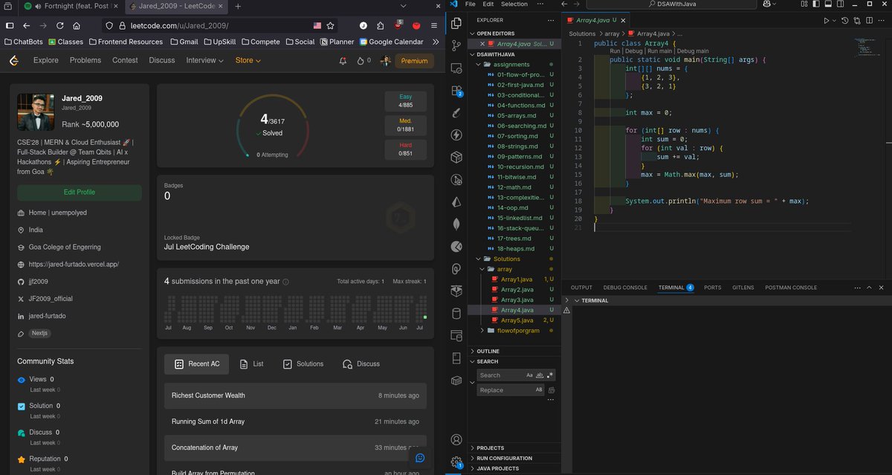This screenshot has height=475, width=892.
Task: Reload the LeetCode browser page
Action: click(59, 25)
